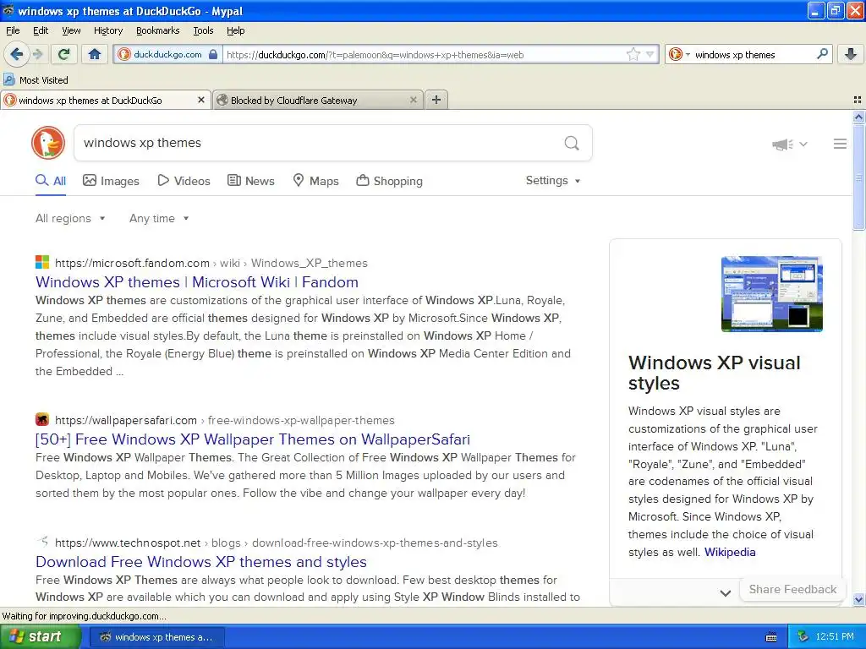Open the megaphone announcements icon
Screen dimensions: 866x649
click(782, 145)
